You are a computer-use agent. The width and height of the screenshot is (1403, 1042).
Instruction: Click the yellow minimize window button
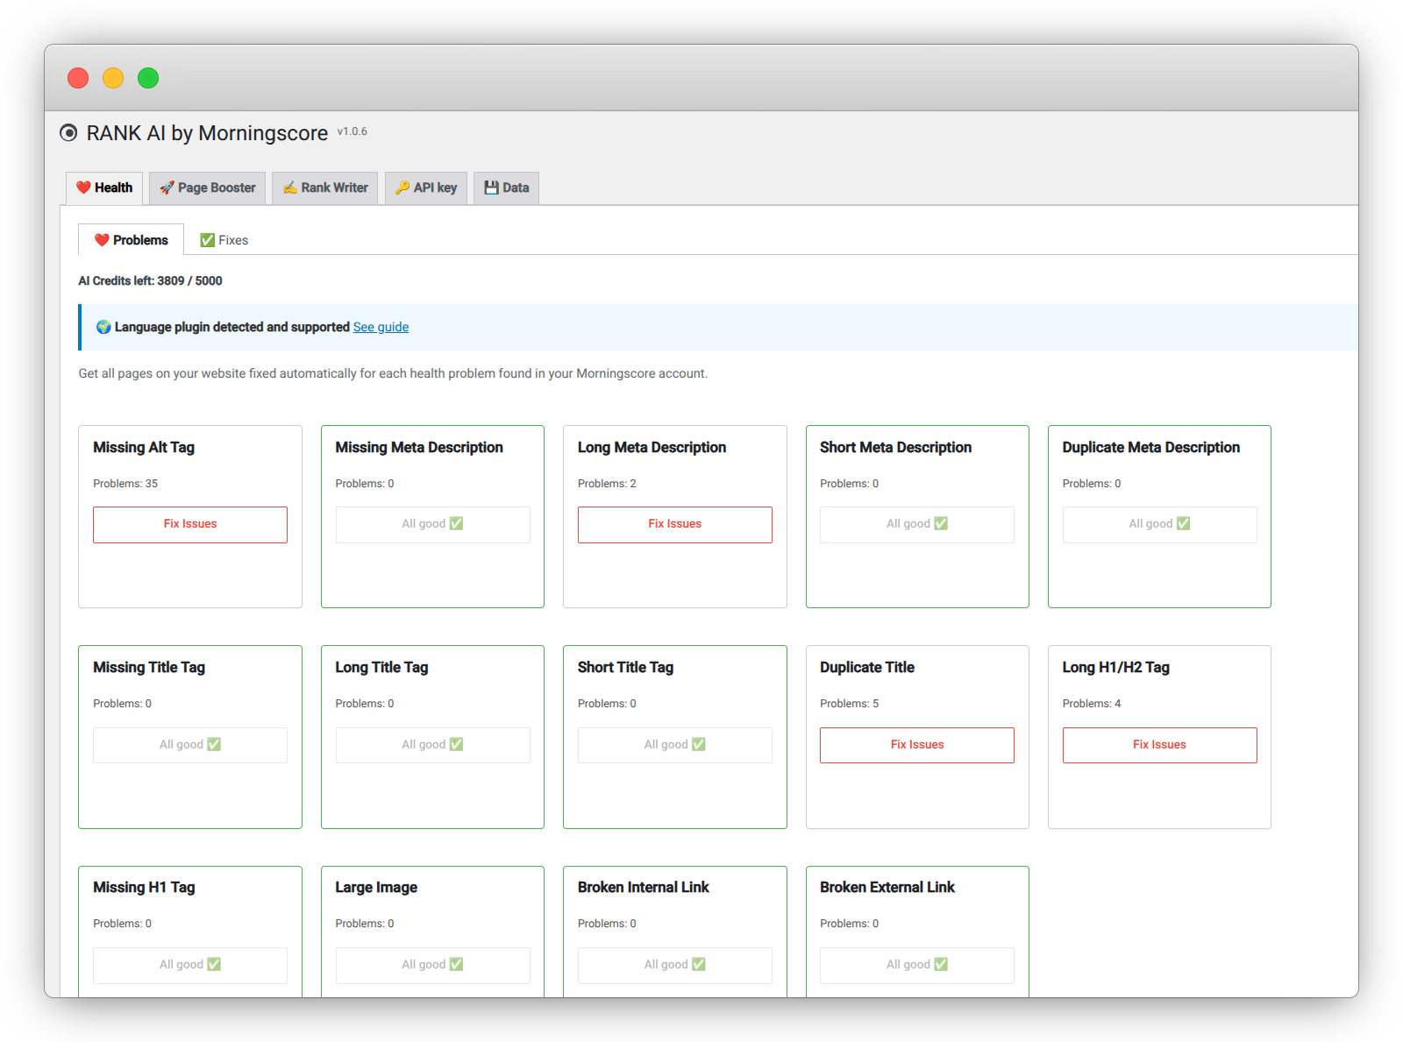coord(113,78)
